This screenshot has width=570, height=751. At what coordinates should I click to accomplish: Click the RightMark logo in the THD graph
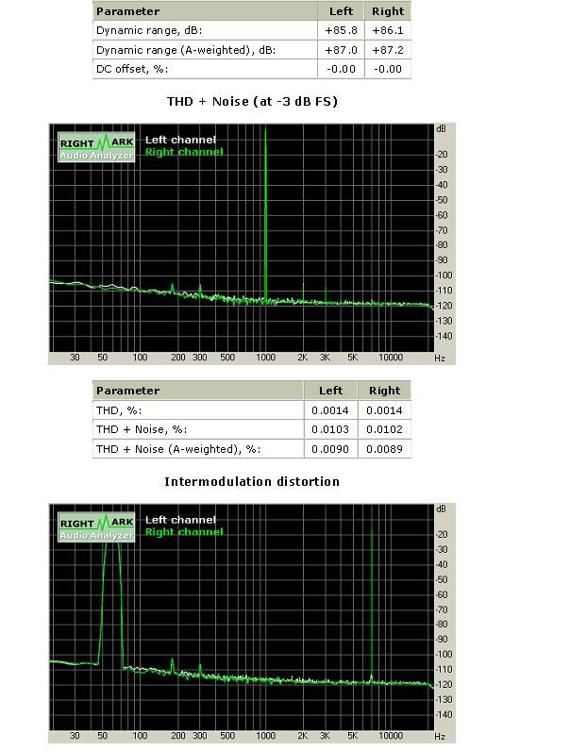point(97,146)
